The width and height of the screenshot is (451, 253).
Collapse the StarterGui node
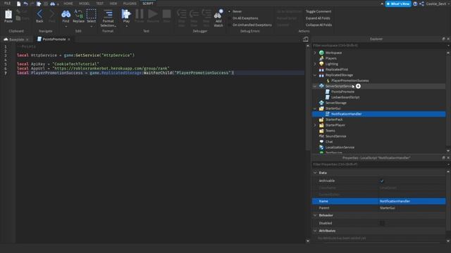(x=315, y=108)
